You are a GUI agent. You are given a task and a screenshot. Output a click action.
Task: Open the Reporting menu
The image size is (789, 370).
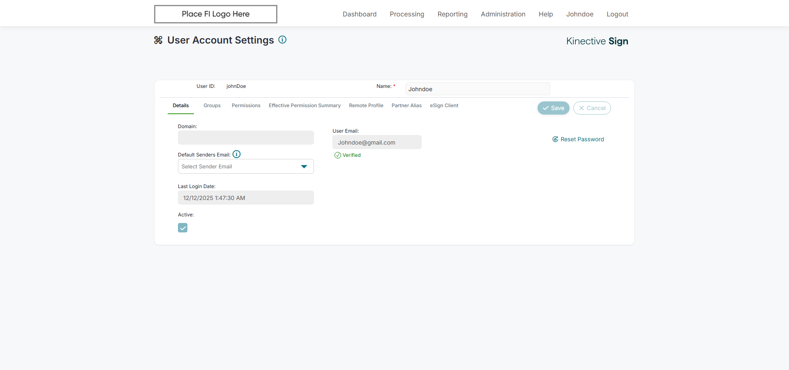(452, 14)
